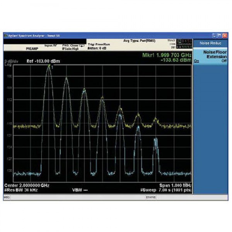Image resolution: width=232 pixels, height=232 pixels.
Task: Select marker 1 on the highest peak
Action: (49, 67)
